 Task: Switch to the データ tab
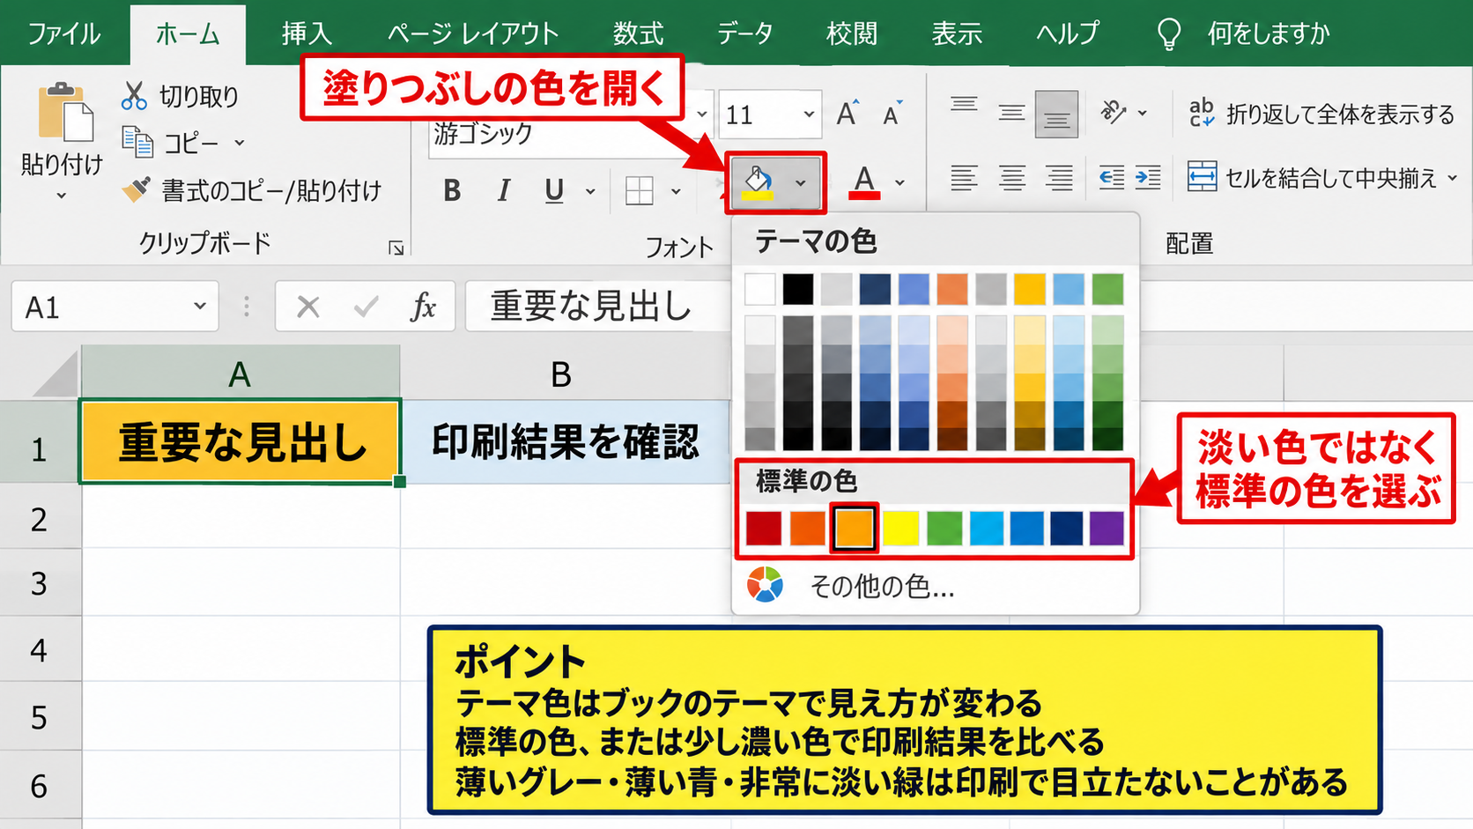(744, 34)
